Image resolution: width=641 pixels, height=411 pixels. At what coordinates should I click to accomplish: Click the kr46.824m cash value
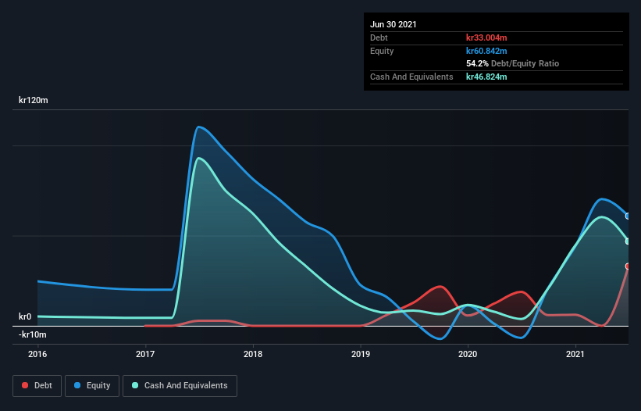486,77
